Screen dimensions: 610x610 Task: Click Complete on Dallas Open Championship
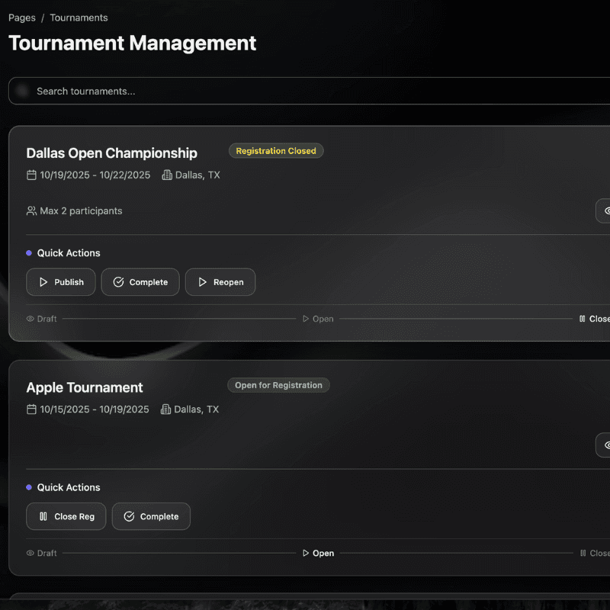pos(140,282)
